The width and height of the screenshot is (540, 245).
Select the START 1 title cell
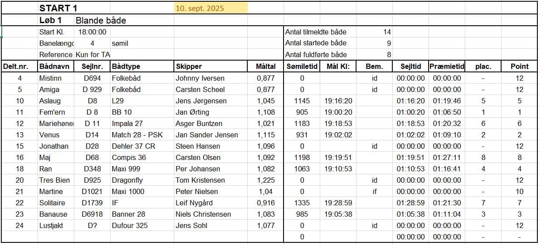click(55, 8)
